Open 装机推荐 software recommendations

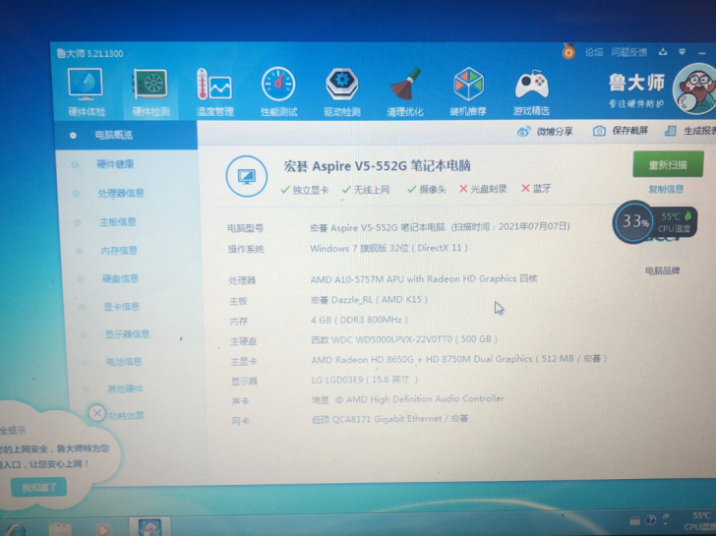(468, 91)
